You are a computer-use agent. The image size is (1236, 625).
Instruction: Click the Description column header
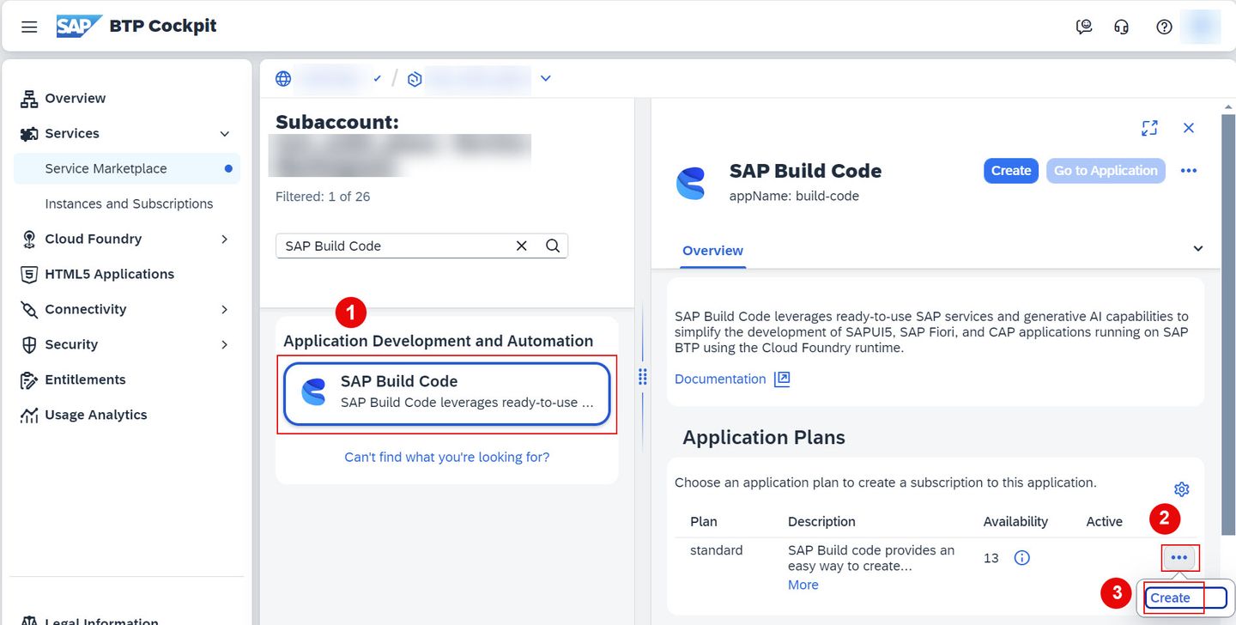point(821,521)
